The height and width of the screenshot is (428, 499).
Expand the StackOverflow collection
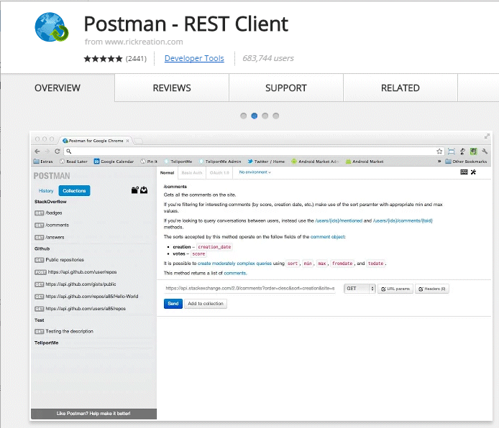click(x=50, y=202)
